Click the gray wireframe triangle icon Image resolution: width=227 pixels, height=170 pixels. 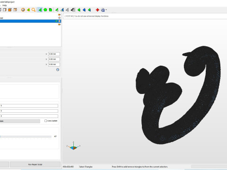67,10
